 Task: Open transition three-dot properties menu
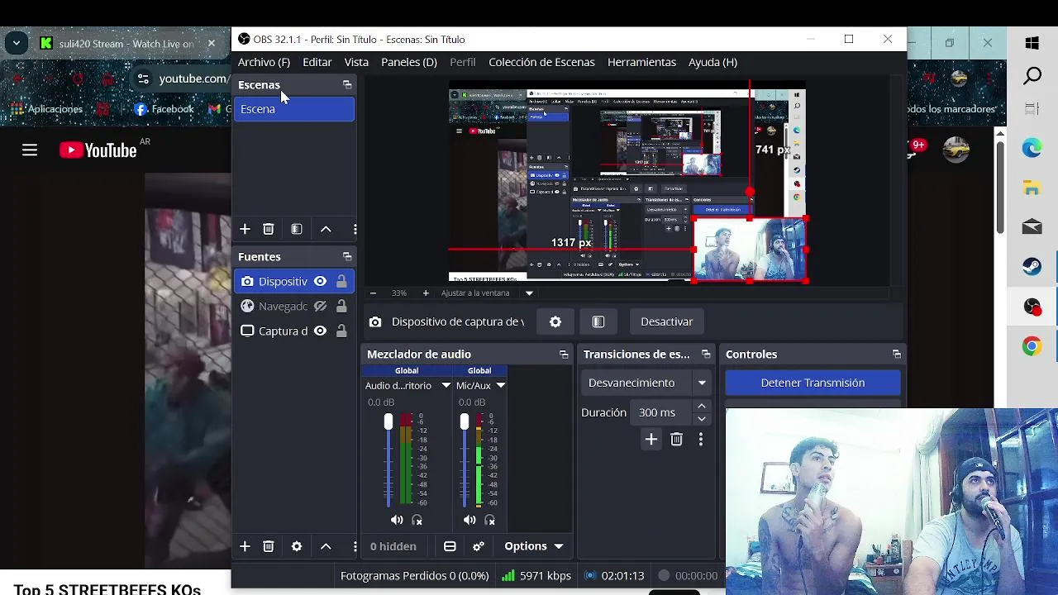(x=701, y=440)
